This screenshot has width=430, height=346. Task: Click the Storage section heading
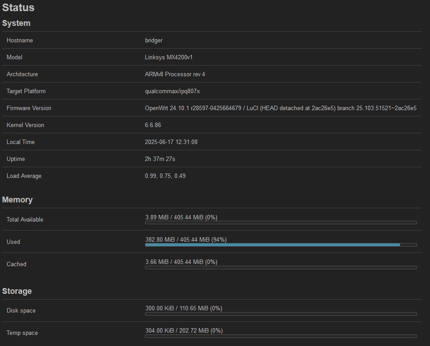(x=17, y=291)
